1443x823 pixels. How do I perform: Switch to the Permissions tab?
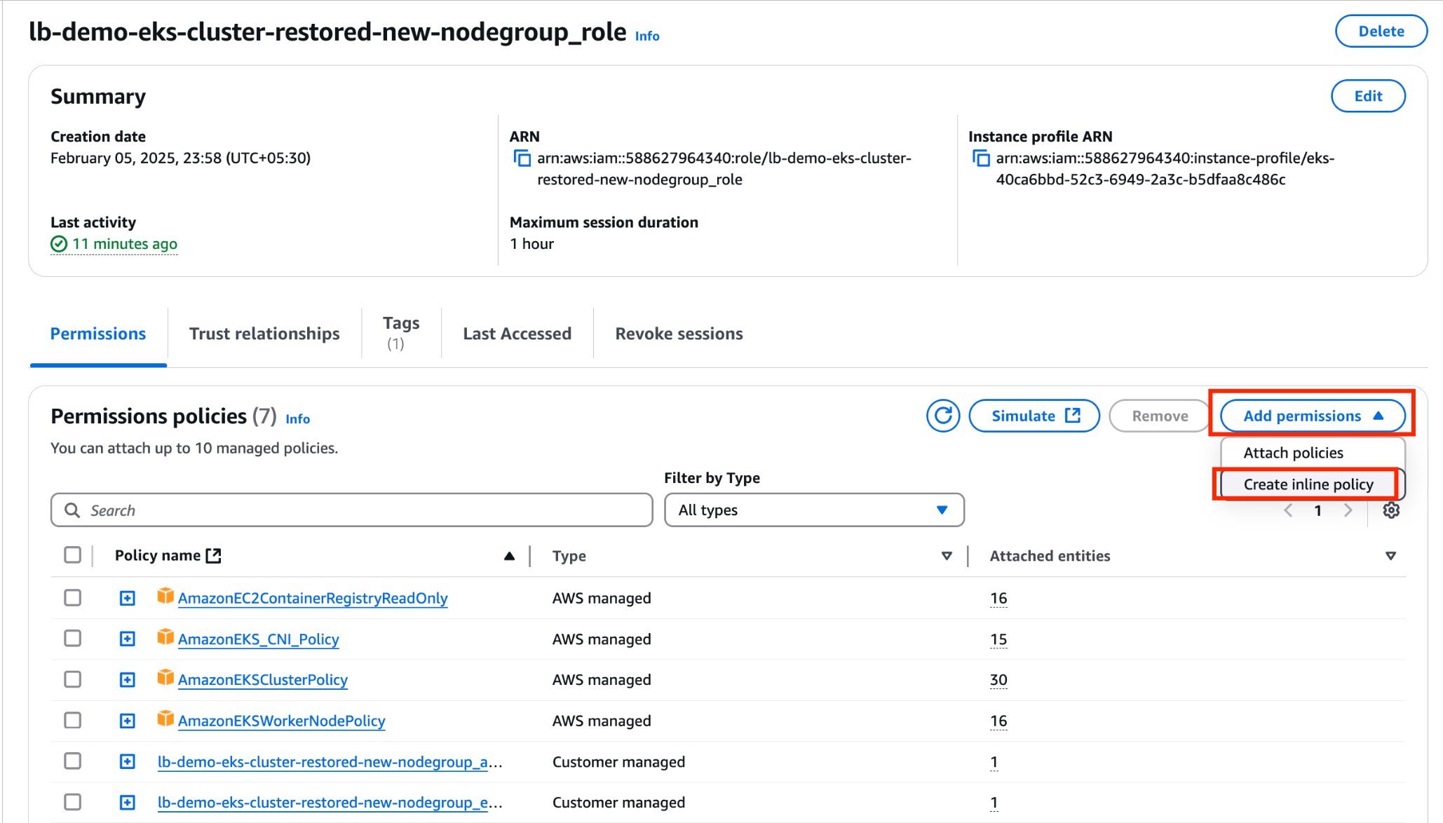(x=98, y=334)
